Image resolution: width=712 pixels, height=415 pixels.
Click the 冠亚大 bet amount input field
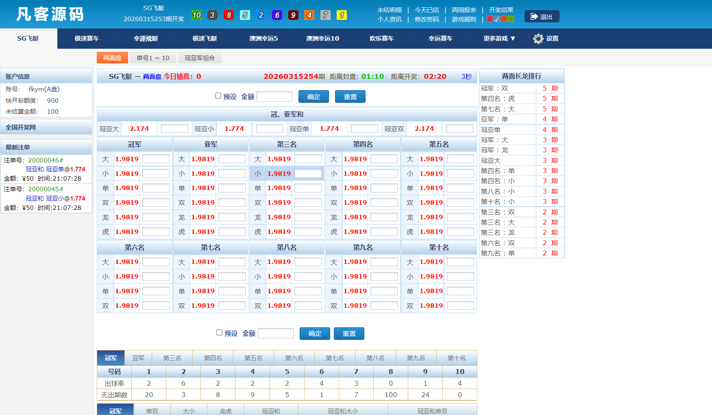[174, 128]
